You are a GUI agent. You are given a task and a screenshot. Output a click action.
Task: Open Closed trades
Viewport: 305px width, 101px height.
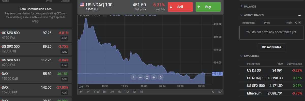[x=271, y=47]
